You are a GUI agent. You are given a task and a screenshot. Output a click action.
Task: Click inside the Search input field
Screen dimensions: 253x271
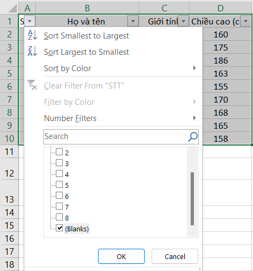(x=115, y=137)
